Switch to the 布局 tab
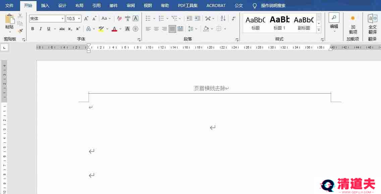 pos(79,5)
